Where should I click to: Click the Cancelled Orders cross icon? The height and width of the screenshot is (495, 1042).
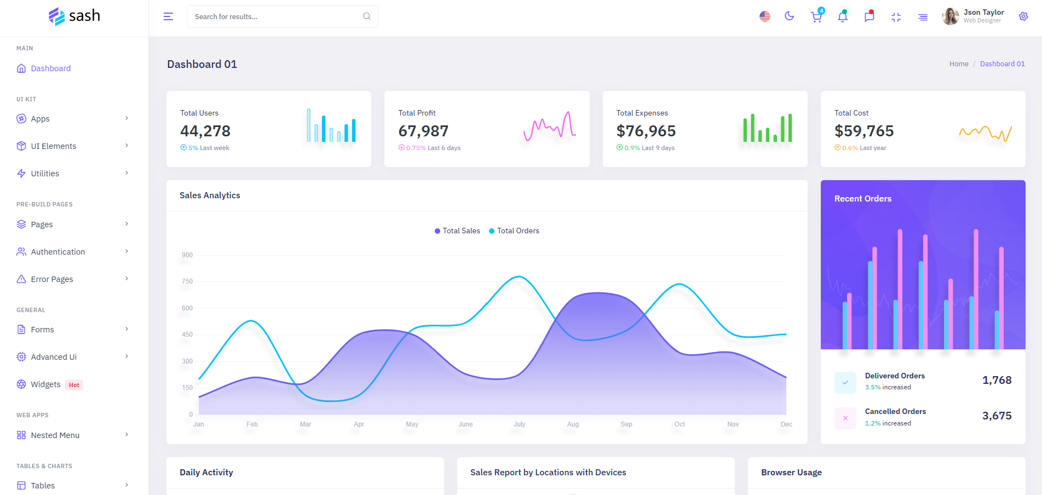pos(845,418)
